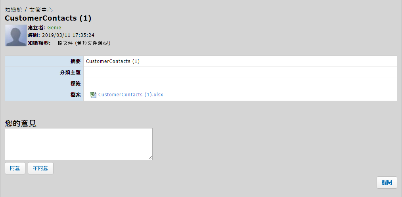Open the creator Genie's profile link

[54, 28]
